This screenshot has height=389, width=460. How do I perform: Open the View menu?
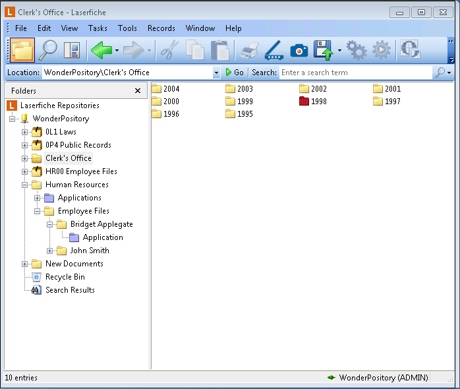coord(70,28)
